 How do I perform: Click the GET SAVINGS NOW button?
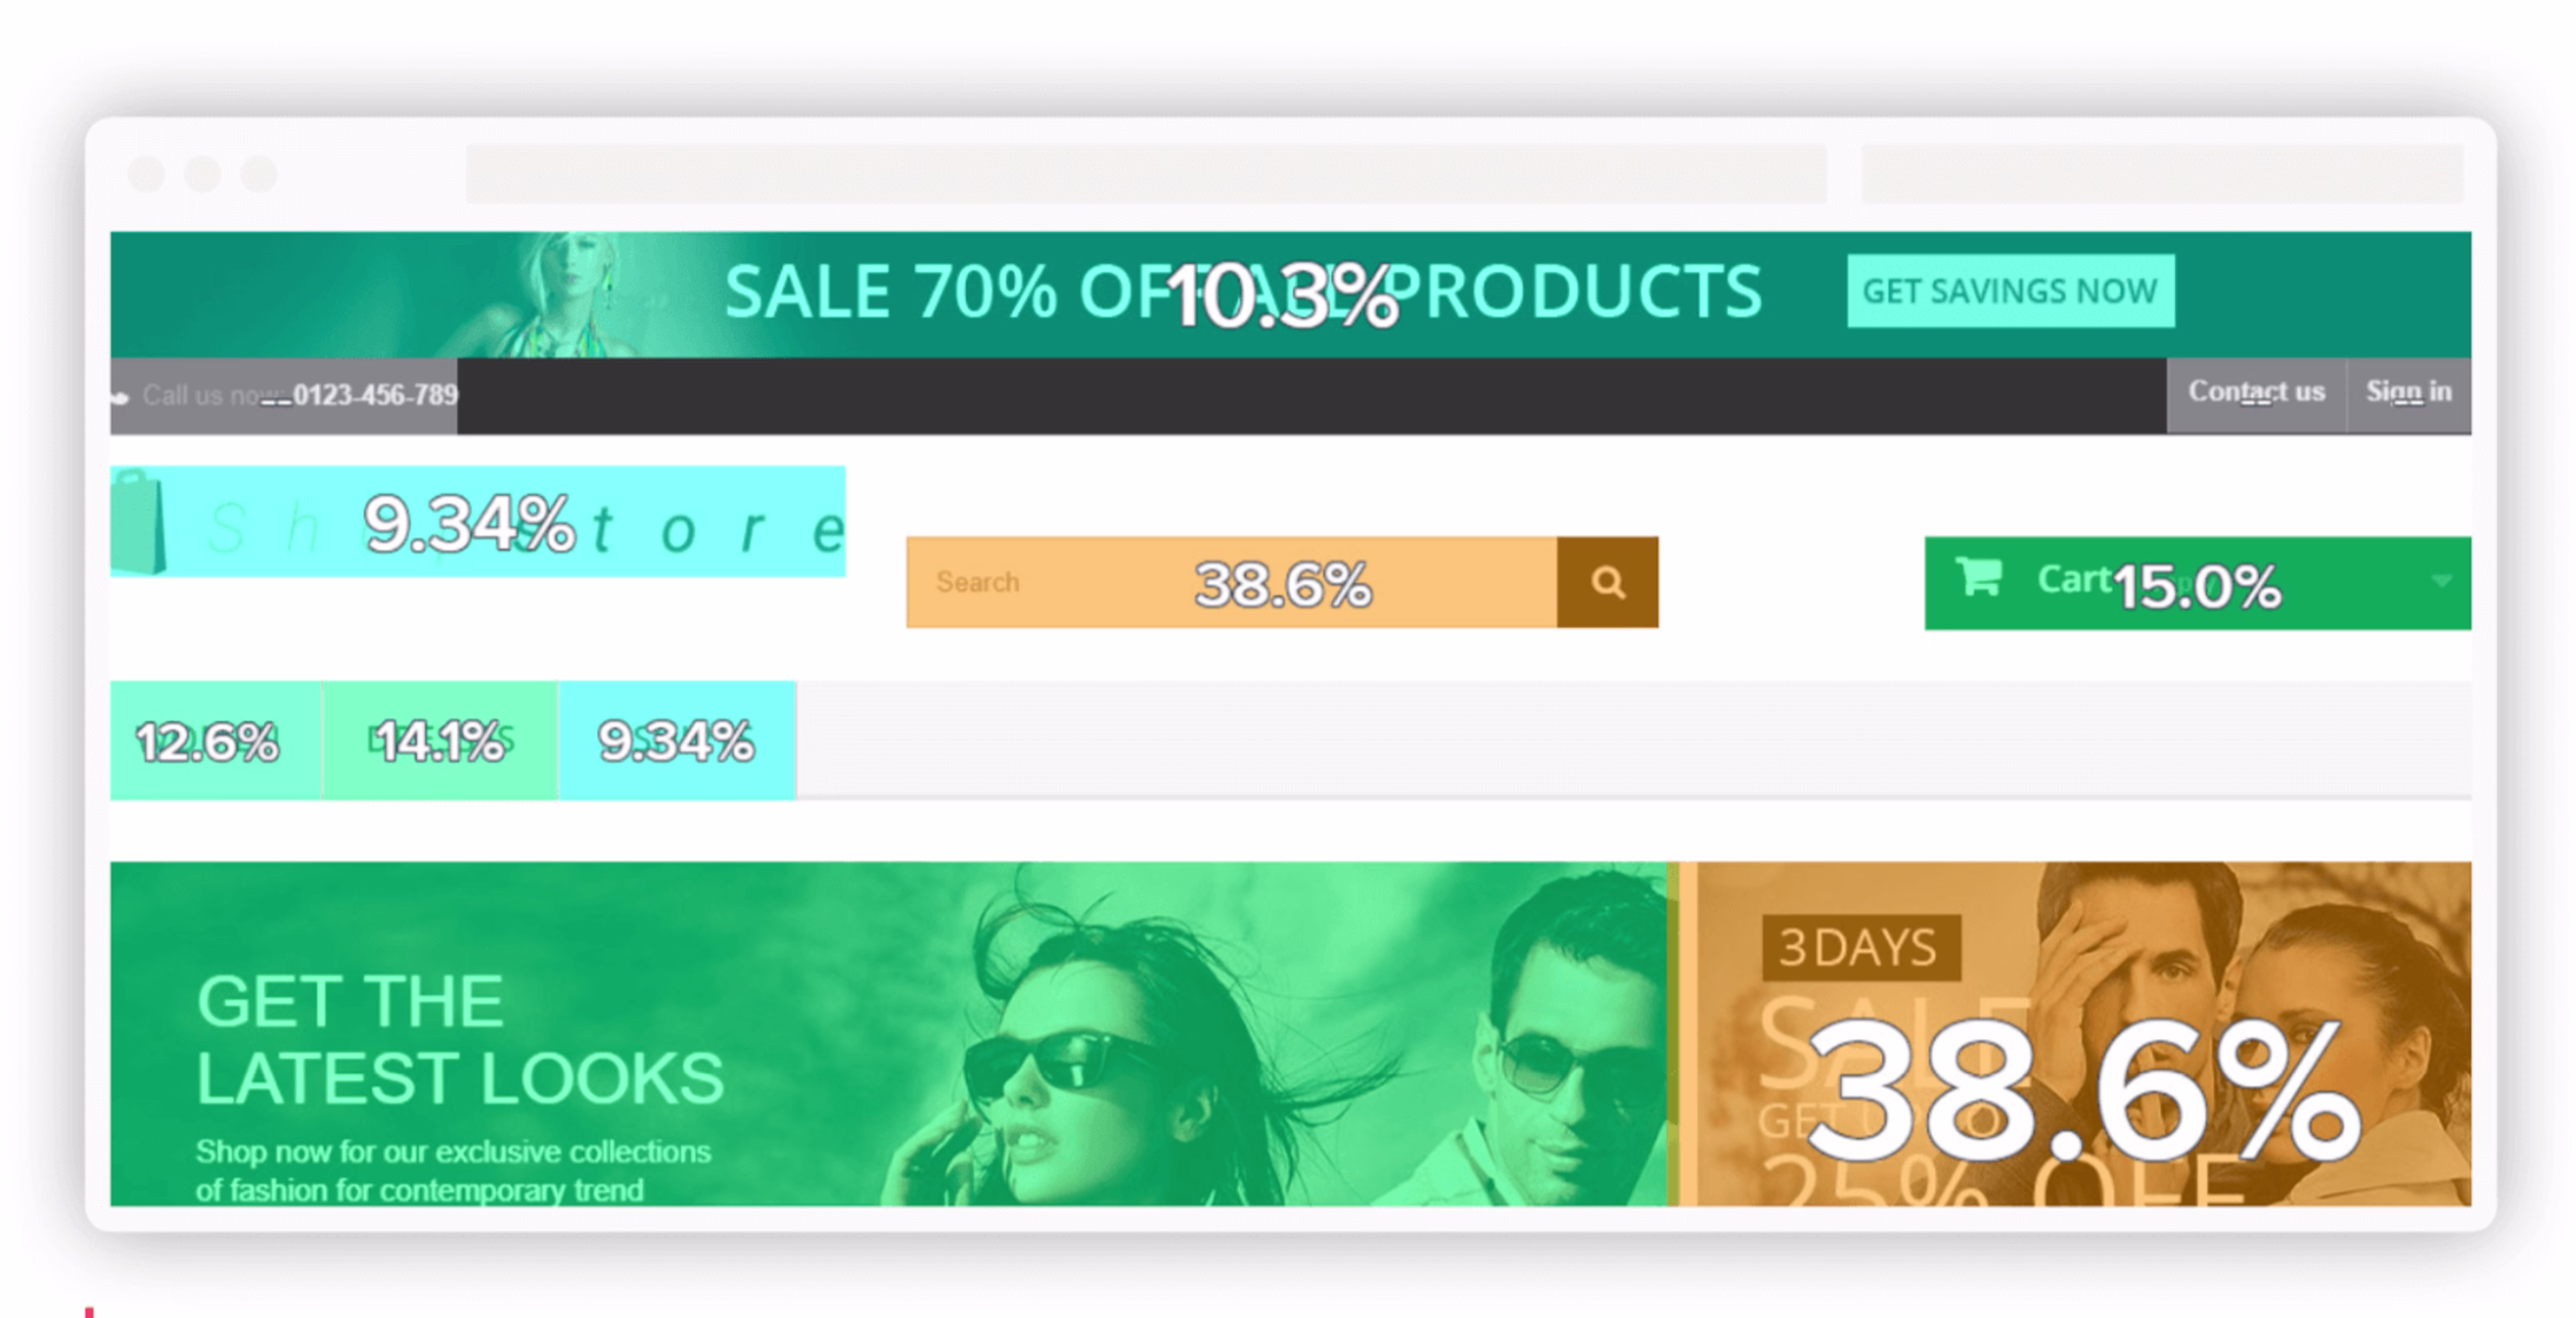[x=2010, y=291]
